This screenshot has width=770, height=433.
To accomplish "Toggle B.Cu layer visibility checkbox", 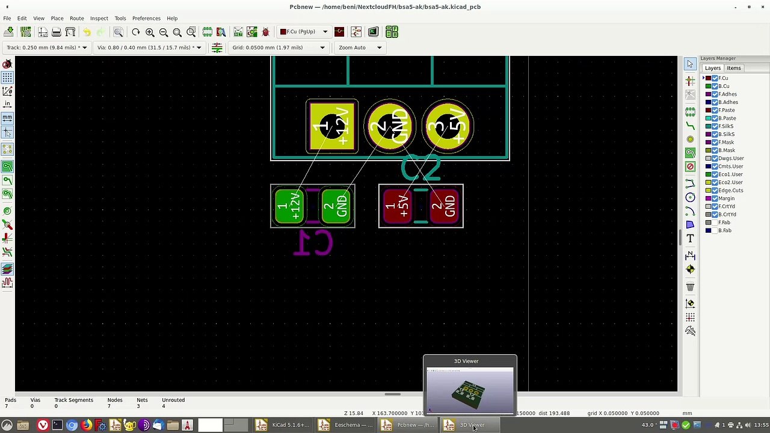I will [715, 86].
